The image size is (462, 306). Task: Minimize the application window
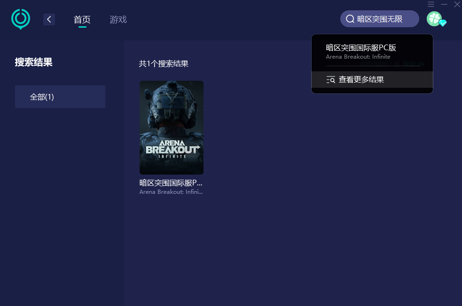[x=444, y=4]
